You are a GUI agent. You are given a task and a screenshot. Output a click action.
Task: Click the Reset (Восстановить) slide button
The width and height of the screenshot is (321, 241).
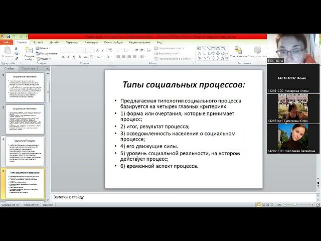click(47, 54)
